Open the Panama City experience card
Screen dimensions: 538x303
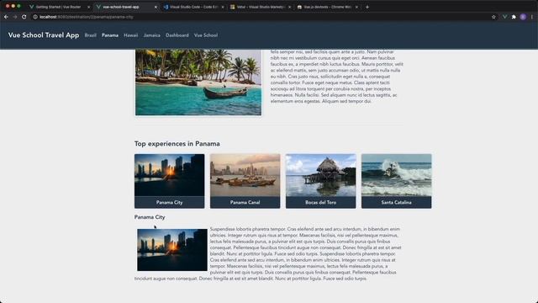point(170,181)
